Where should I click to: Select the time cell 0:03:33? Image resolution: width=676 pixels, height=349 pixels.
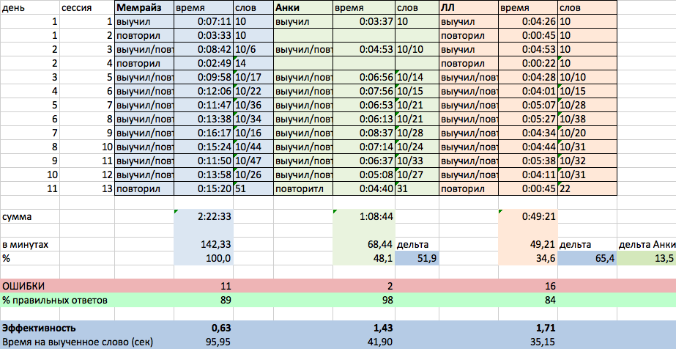point(204,35)
